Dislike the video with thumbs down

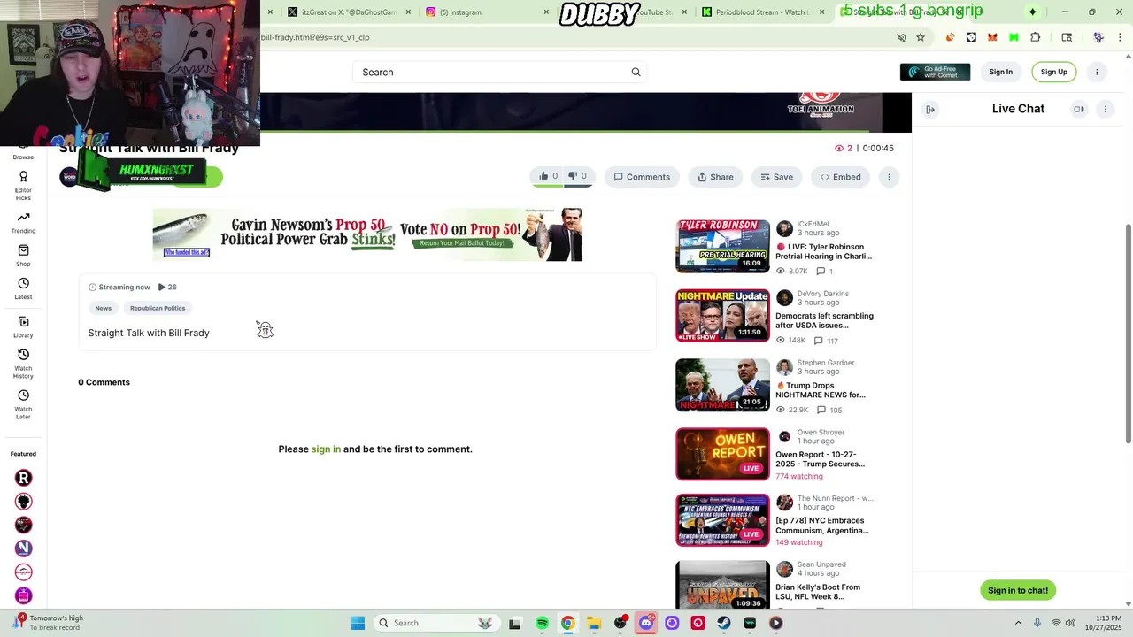tap(577, 176)
